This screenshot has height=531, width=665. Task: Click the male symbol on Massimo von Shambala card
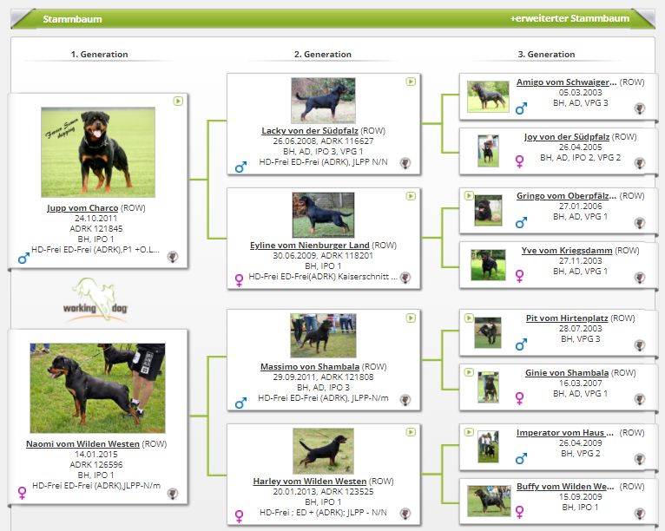[x=241, y=403]
